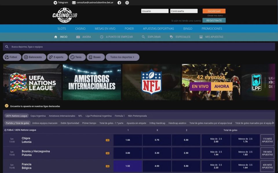Click the gold check badge near featured leagues
The image size is (278, 173).
(x=7, y=106)
